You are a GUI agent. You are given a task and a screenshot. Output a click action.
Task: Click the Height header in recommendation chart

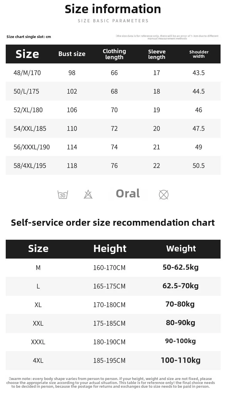pyautogui.click(x=110, y=249)
